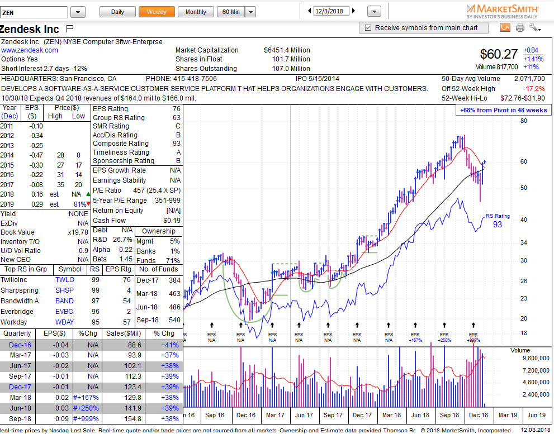
Task: Switch to Monthly chart view
Action: [x=196, y=12]
